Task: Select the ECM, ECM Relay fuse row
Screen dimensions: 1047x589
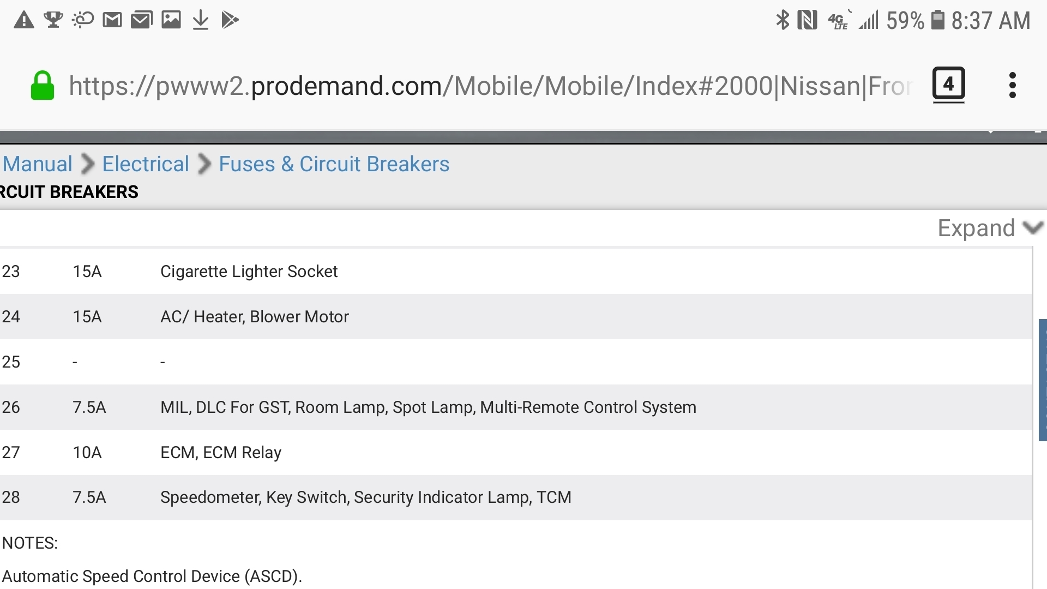Action: (221, 453)
